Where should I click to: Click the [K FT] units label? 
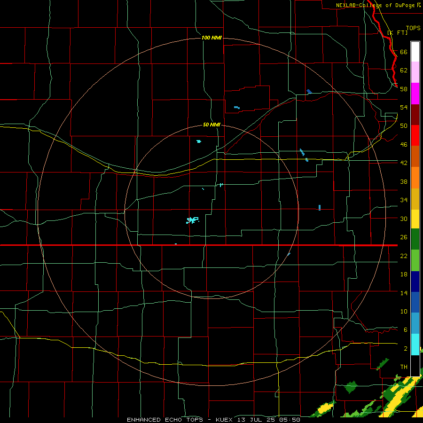(397, 32)
